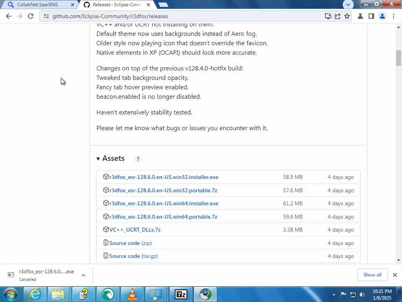This screenshot has height=302, width=402.
Task: Open the profile avatar menu
Action: coord(382,16)
